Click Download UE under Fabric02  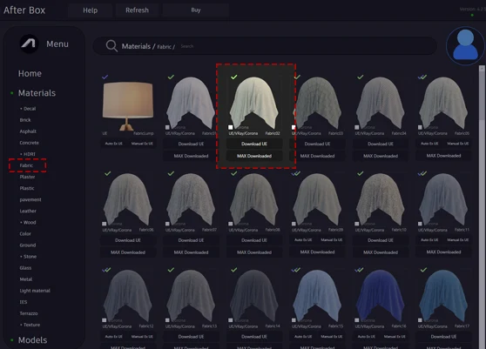click(254, 144)
